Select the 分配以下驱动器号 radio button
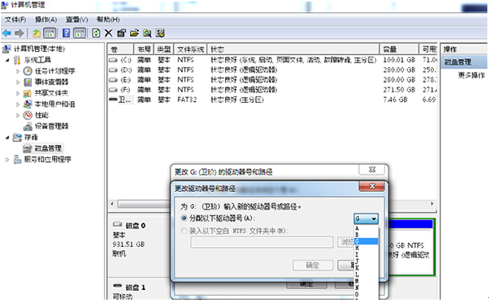 coord(184,218)
